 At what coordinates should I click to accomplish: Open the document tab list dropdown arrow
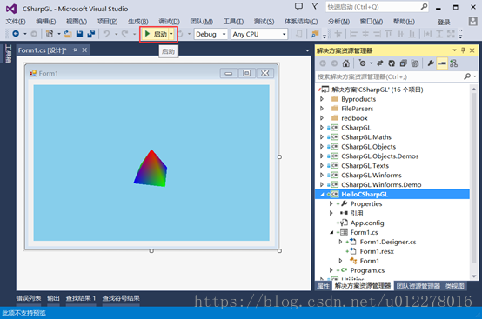(x=307, y=50)
